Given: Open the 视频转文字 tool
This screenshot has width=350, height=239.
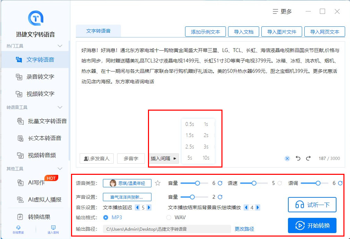Looking at the screenshot, I should pos(35,94).
